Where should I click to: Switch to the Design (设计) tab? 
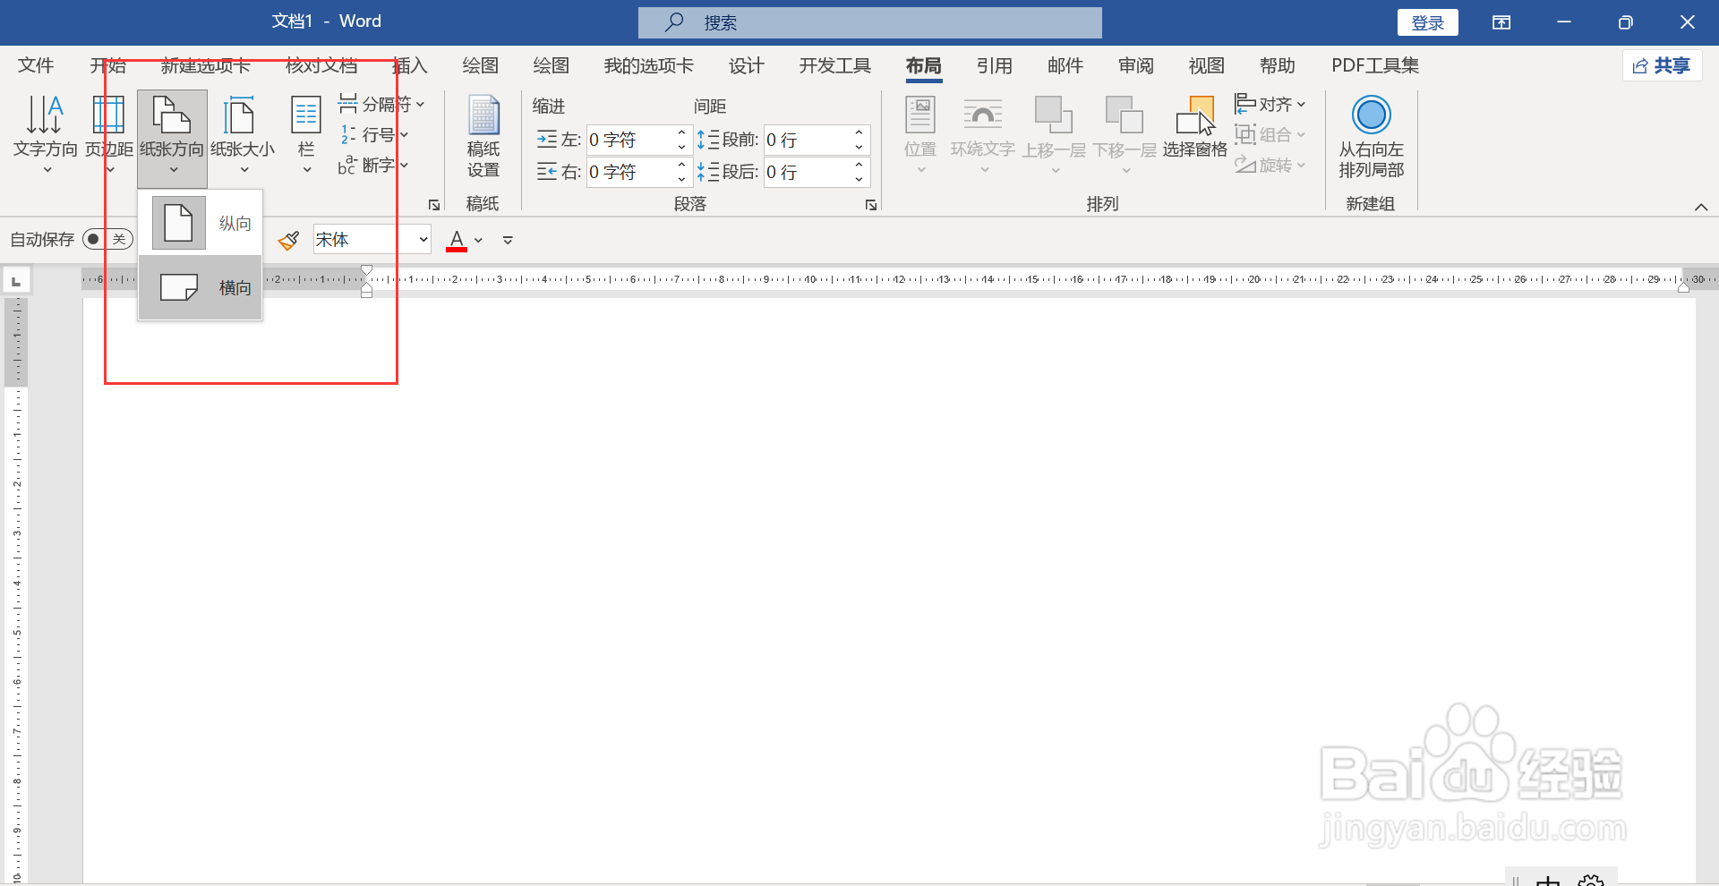746,65
